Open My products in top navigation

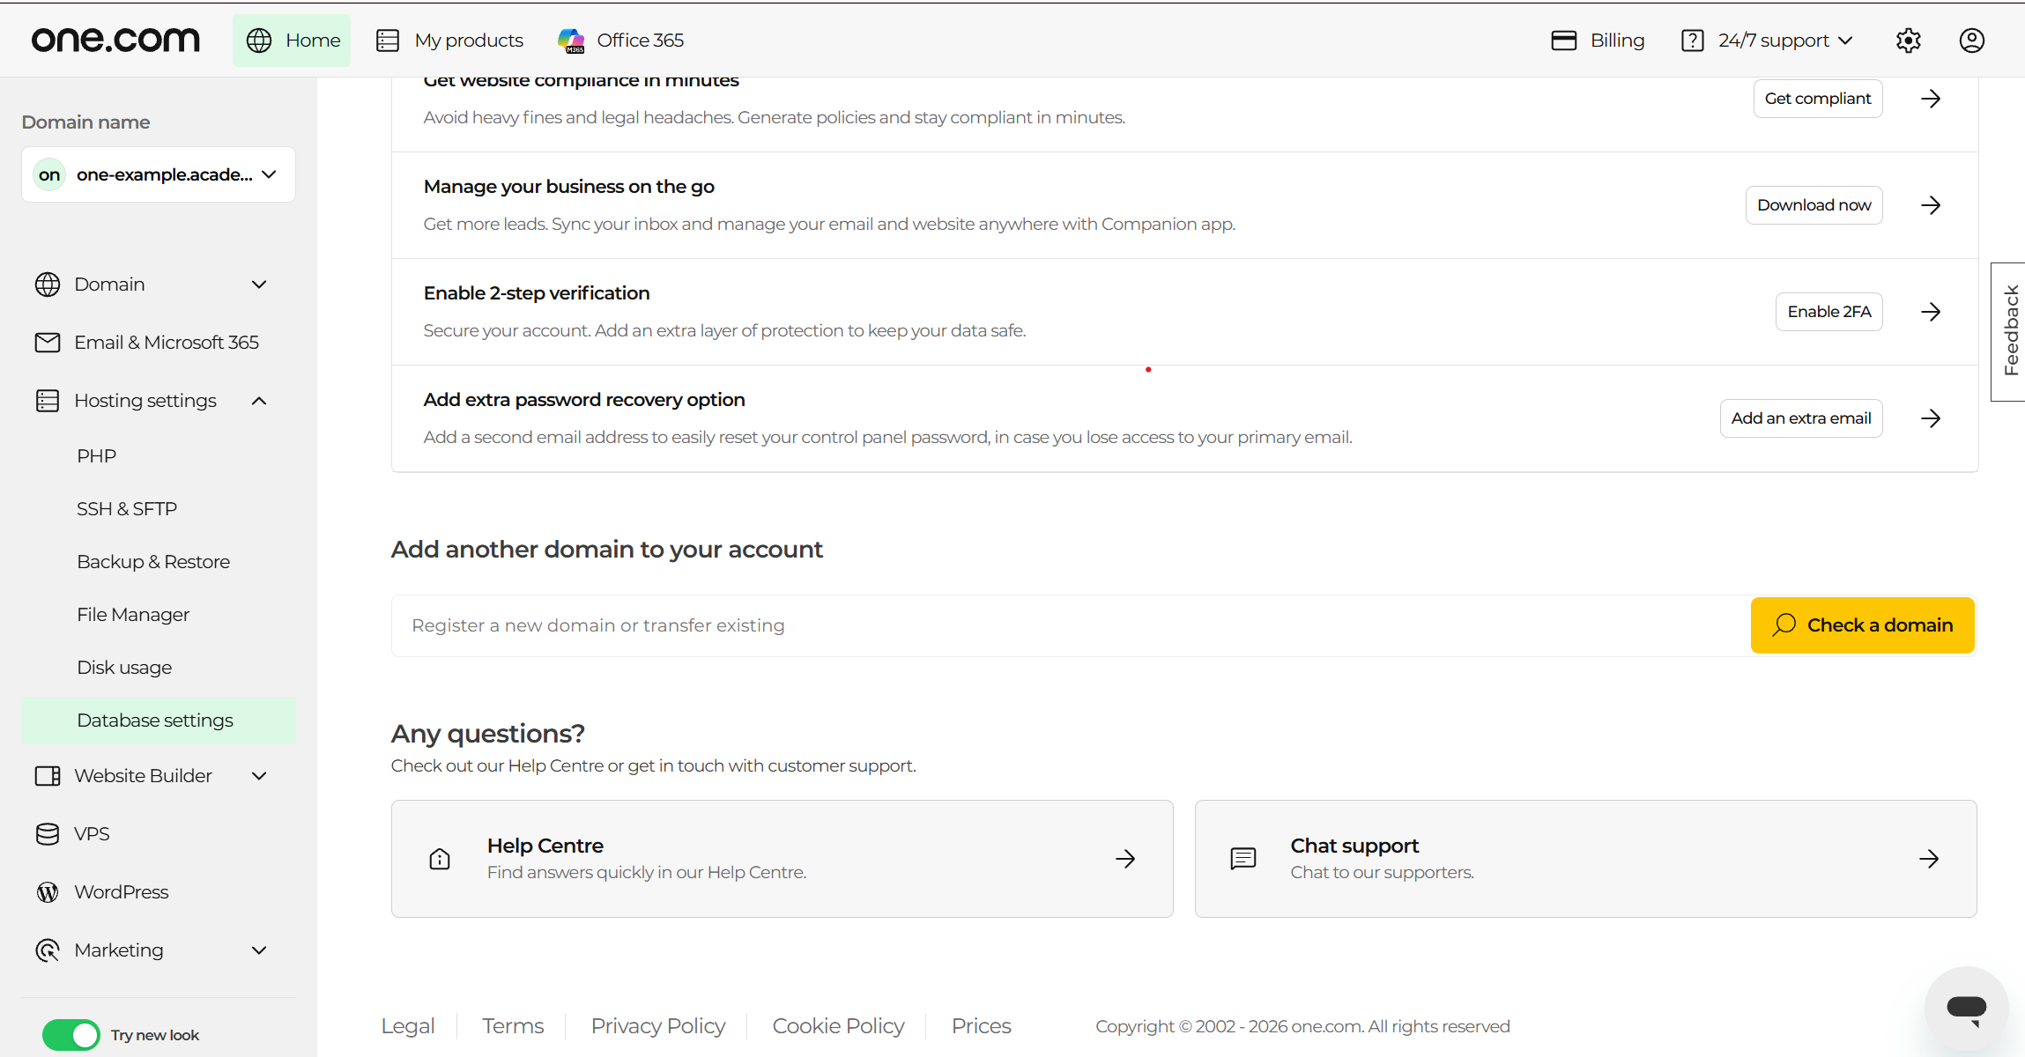tap(449, 41)
